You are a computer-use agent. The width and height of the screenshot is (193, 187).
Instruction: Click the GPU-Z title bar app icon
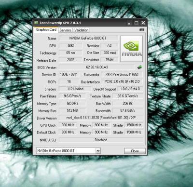point(36,23)
